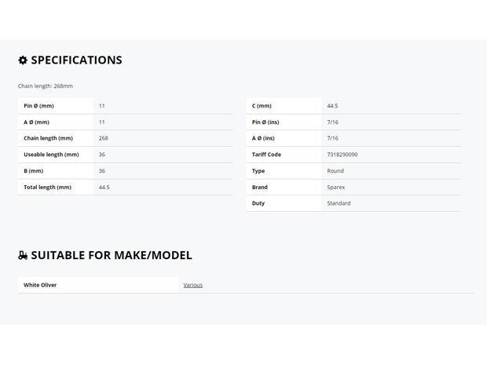Click the Useable length (mm) row label
Viewport: 487px width, 365px height.
tap(51, 155)
